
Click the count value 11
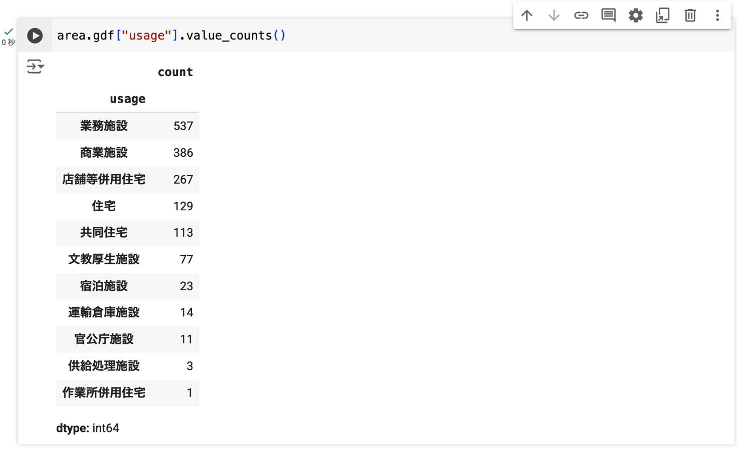[186, 339]
